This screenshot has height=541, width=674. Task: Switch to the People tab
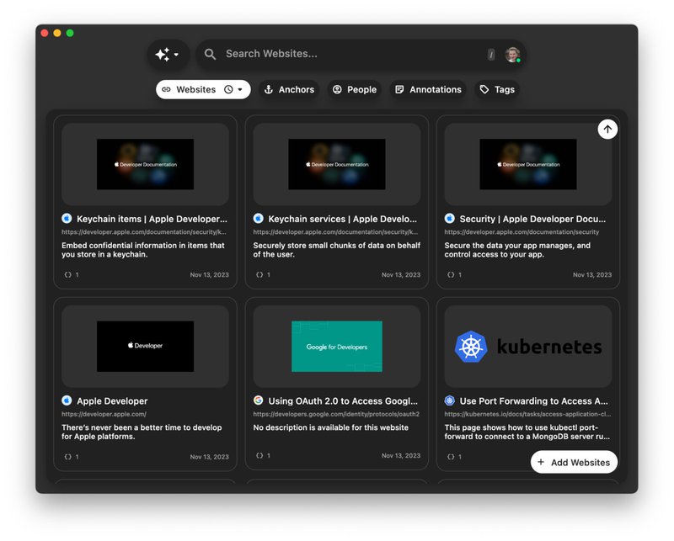pos(355,89)
